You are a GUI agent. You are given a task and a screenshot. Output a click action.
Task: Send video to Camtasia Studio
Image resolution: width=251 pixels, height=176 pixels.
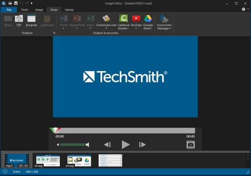(123, 22)
